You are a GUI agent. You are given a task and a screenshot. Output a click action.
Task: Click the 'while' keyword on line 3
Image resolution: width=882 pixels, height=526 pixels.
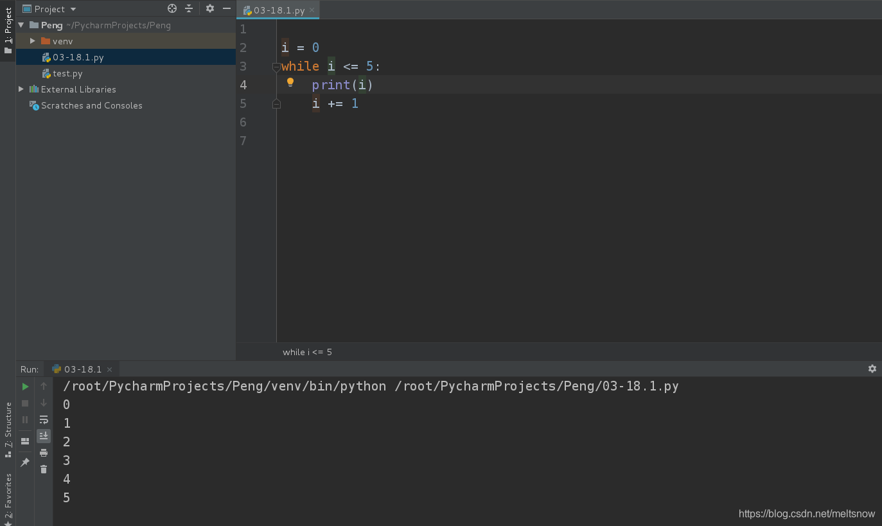click(x=300, y=66)
